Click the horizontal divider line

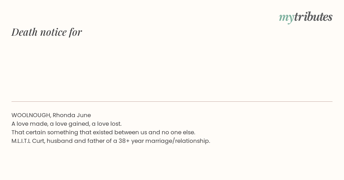click(172, 101)
